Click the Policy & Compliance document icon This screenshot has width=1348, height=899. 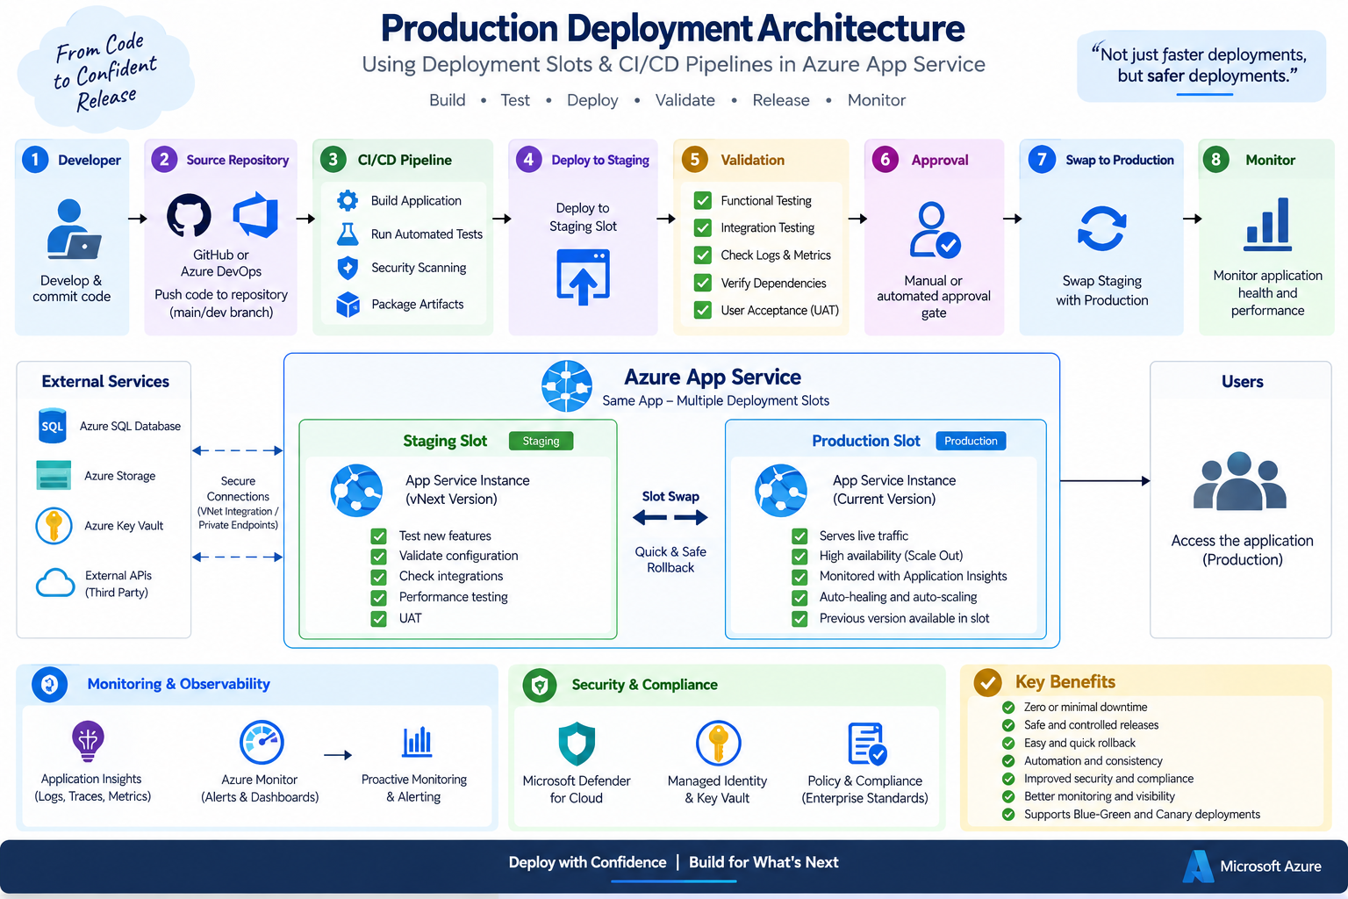pos(867,744)
